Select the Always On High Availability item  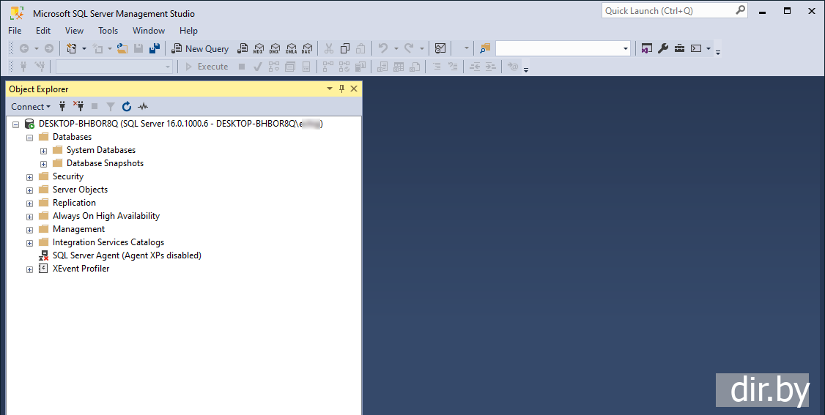pyautogui.click(x=106, y=215)
